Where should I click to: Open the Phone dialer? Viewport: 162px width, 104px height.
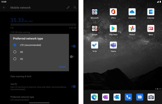point(128,97)
